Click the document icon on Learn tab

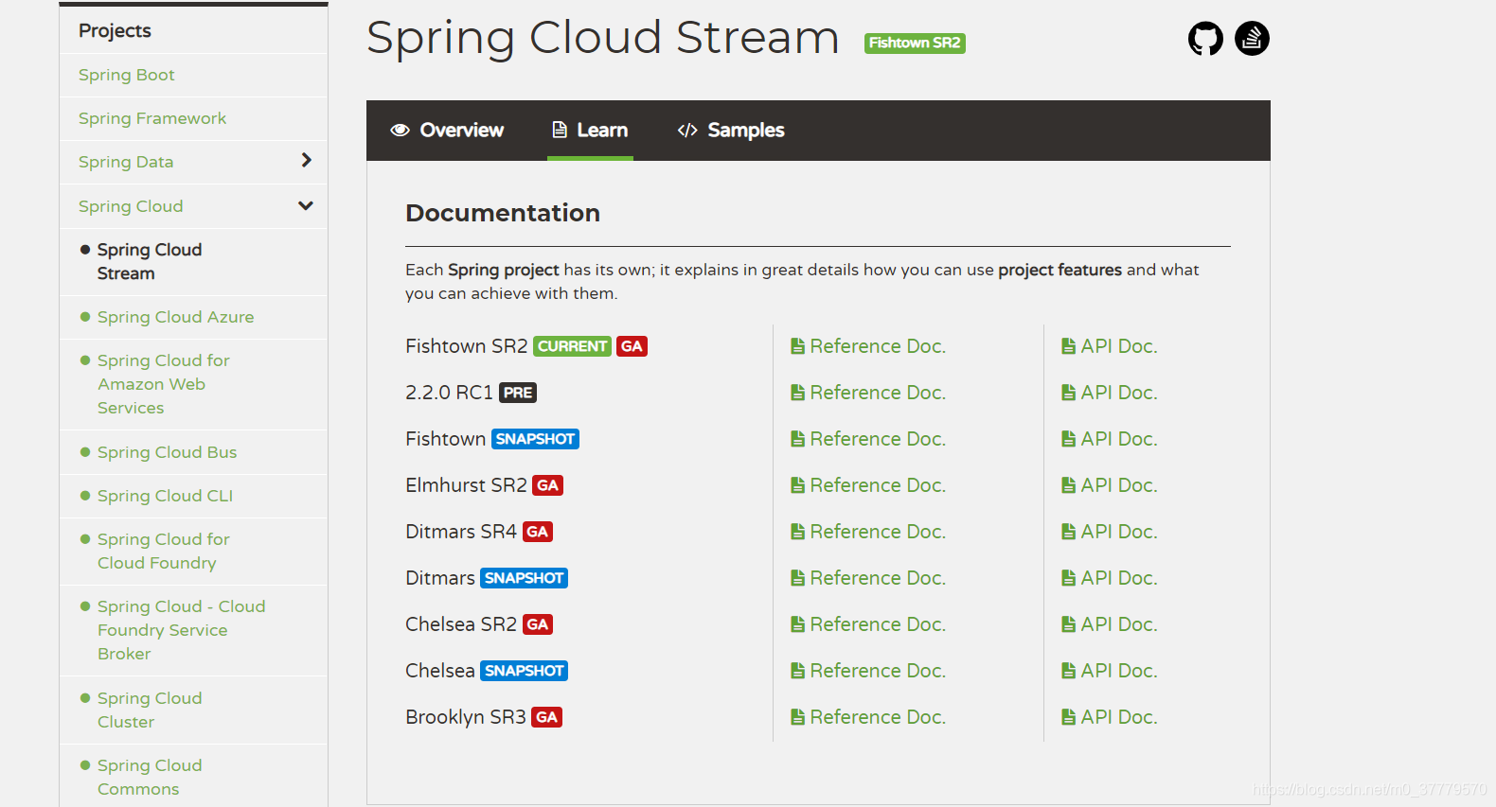point(560,130)
